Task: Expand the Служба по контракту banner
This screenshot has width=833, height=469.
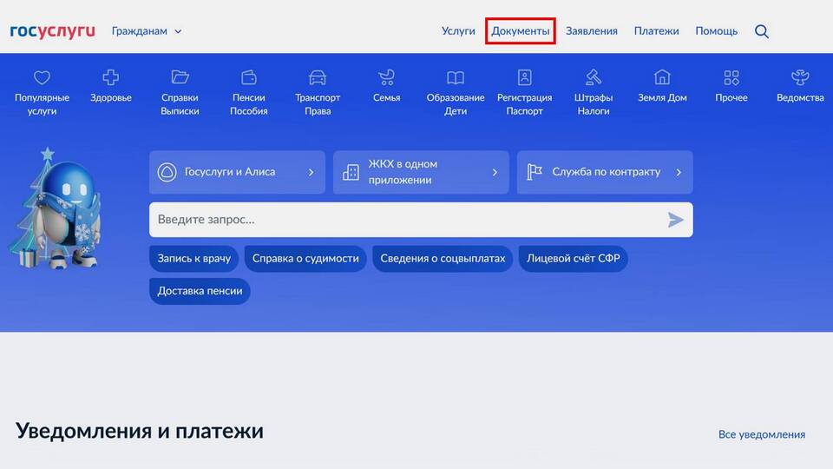Action: (605, 172)
